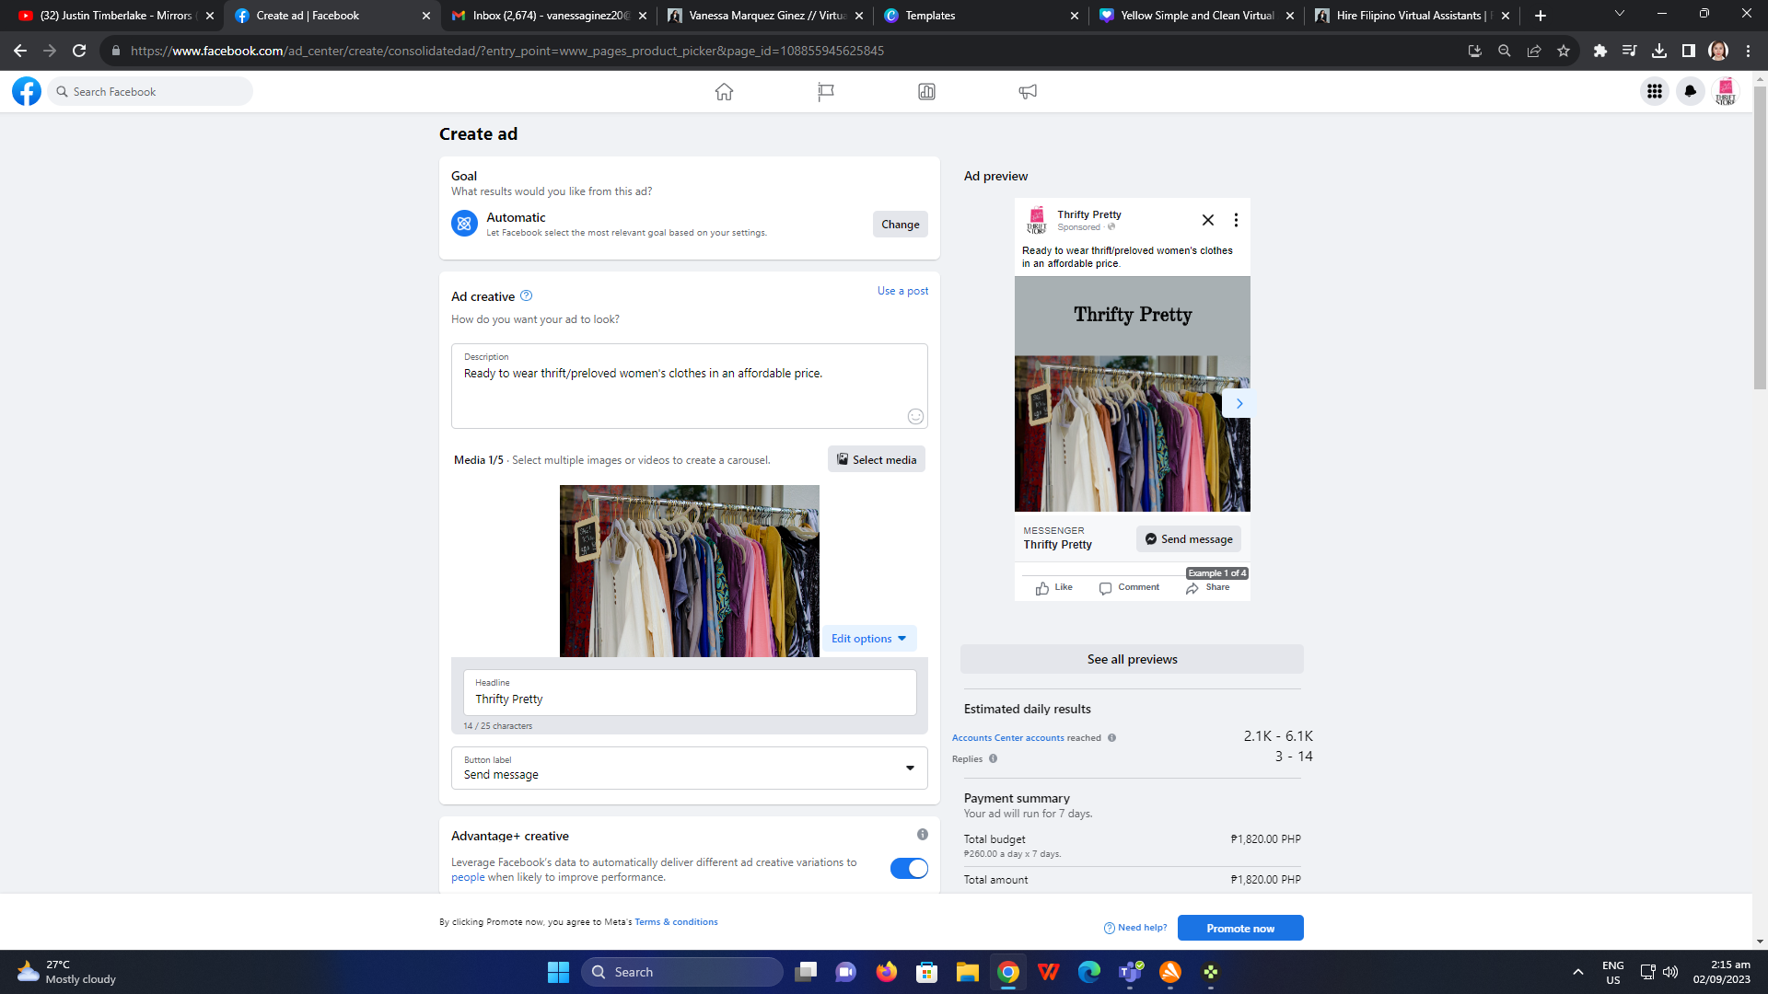Open the Facebook menu grid icon
The width and height of the screenshot is (1768, 994).
click(1655, 91)
